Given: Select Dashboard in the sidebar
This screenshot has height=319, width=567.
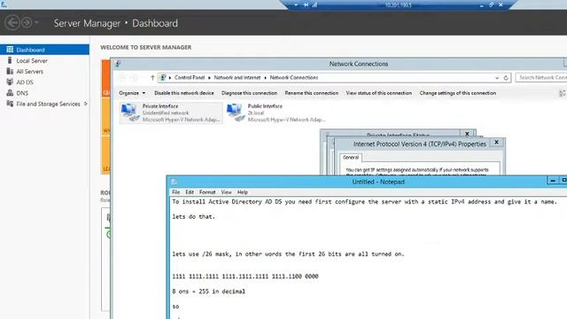Looking at the screenshot, I should [x=44, y=50].
